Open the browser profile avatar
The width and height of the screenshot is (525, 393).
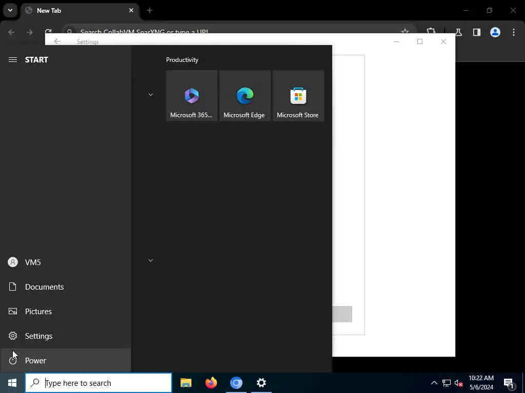495,32
